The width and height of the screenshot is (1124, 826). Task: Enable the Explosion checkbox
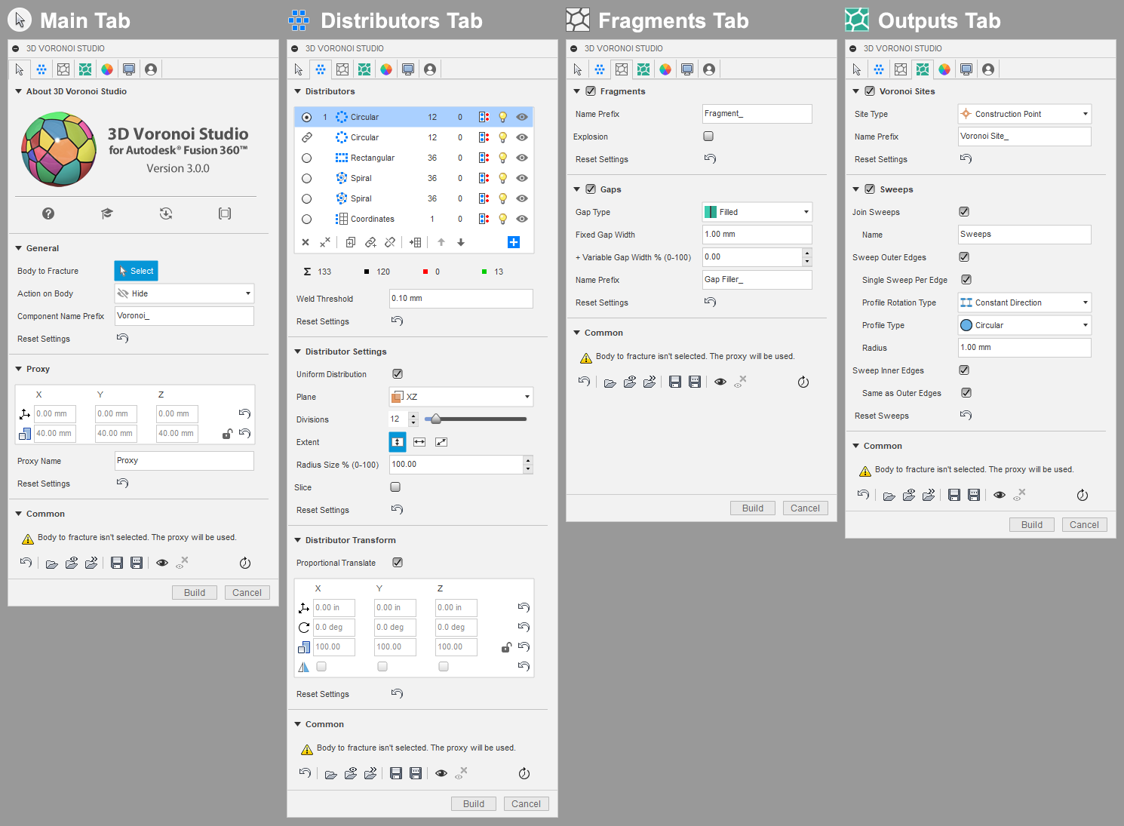click(708, 137)
